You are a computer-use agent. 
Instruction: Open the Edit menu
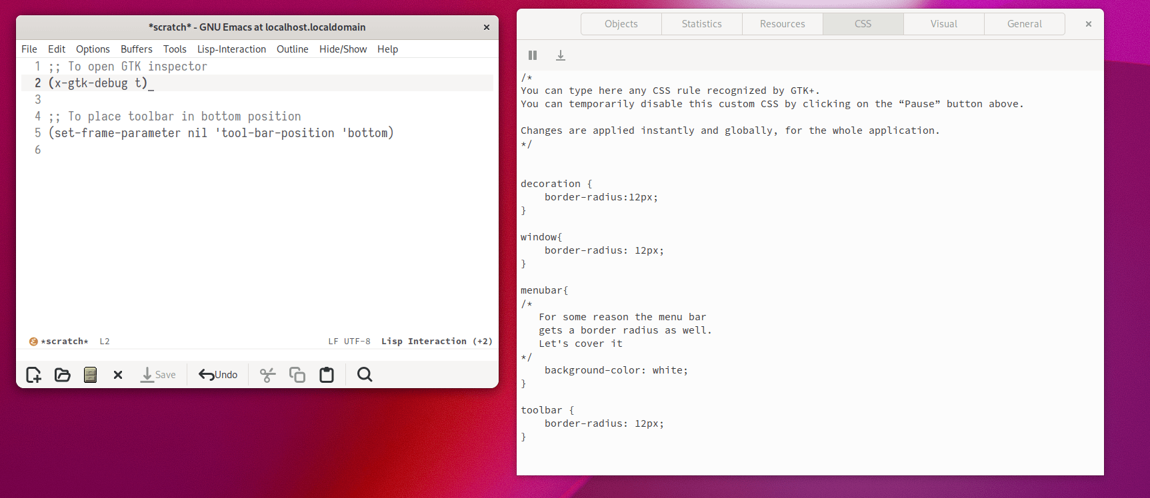(57, 49)
